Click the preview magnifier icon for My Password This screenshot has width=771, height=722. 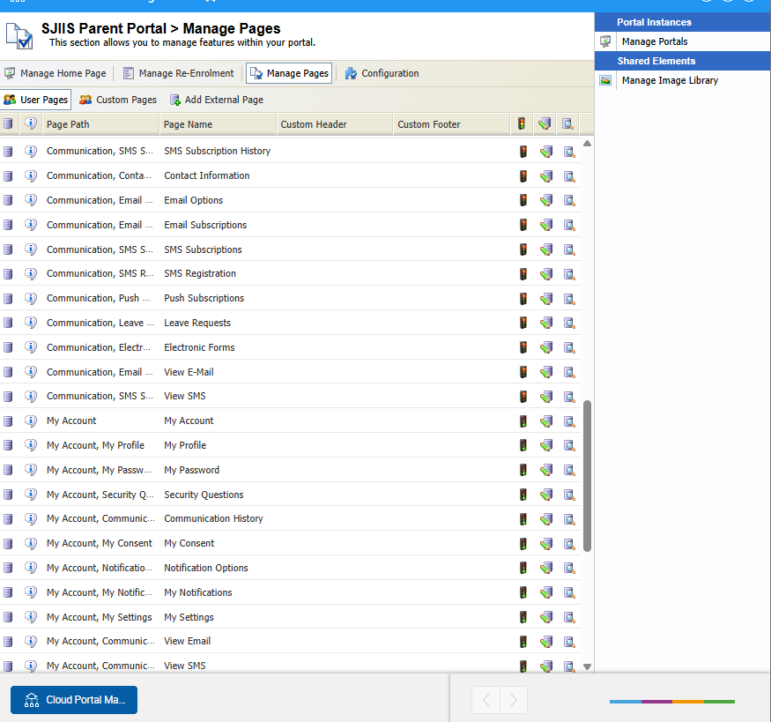click(568, 470)
